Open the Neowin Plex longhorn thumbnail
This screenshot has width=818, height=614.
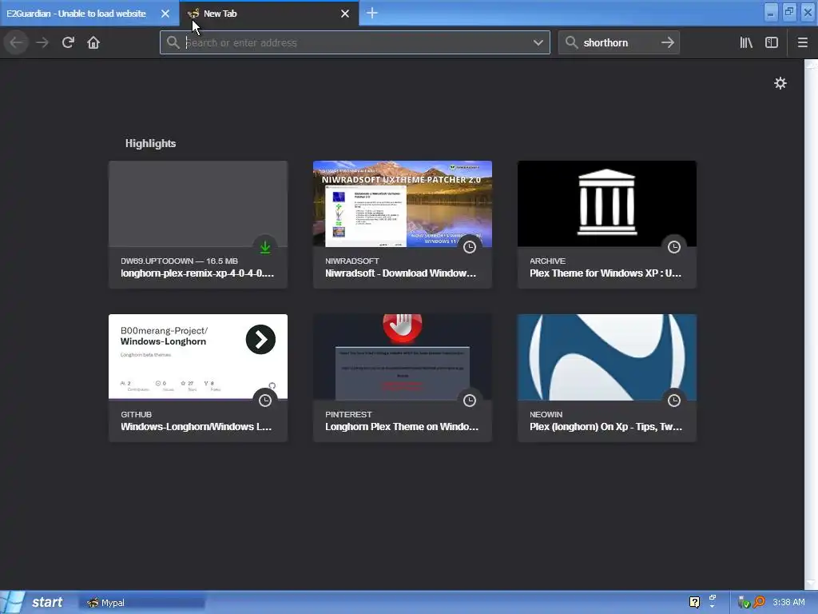(x=607, y=357)
